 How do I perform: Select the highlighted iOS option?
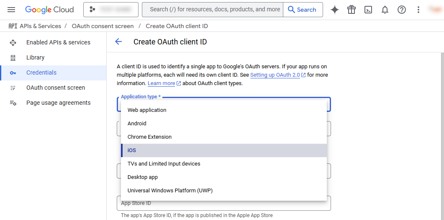(x=224, y=150)
